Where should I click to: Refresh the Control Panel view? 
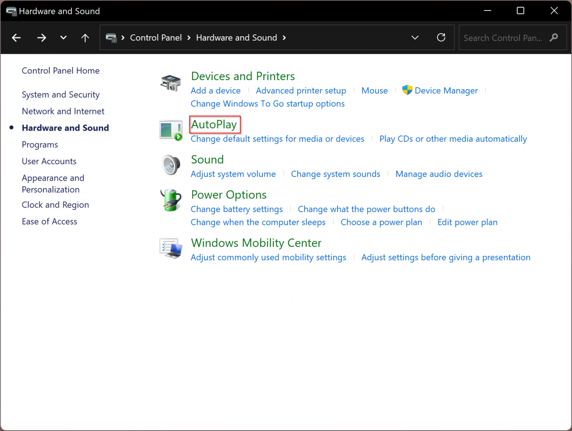[441, 37]
